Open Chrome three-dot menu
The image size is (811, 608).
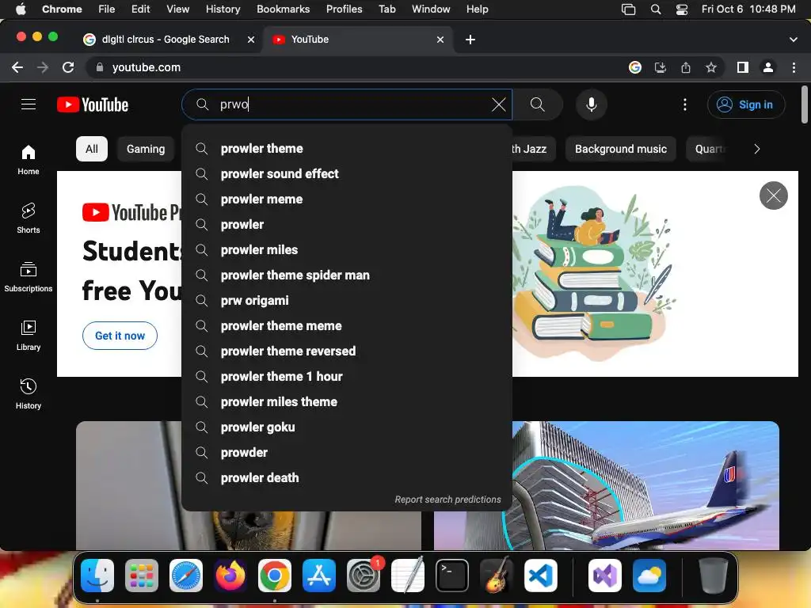pos(794,67)
